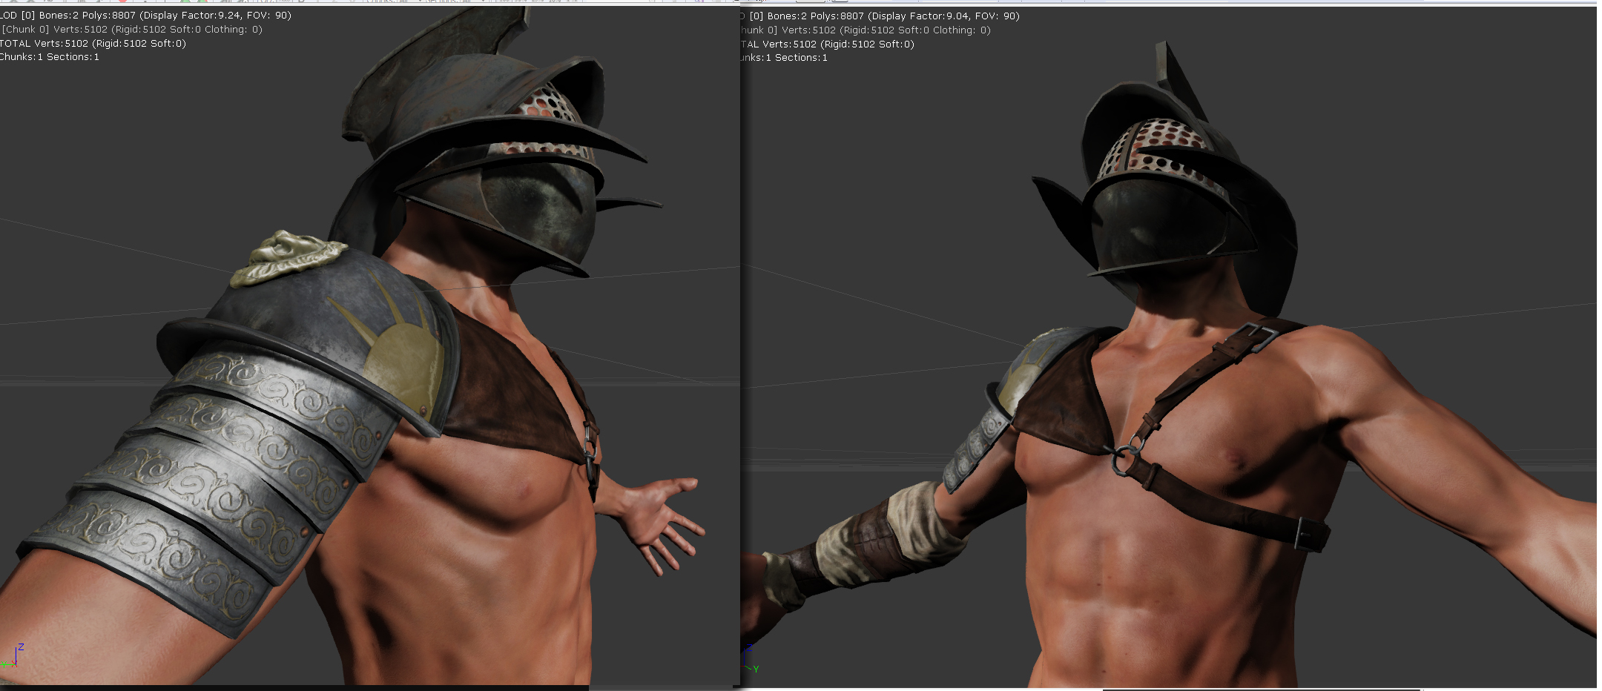1602x691 pixels.
Task: Click the TOTAL Verts:5102 line in left viewport
Action: (x=93, y=44)
